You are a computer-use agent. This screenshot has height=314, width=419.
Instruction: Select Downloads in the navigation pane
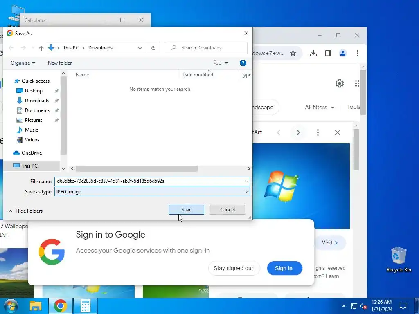(x=37, y=101)
